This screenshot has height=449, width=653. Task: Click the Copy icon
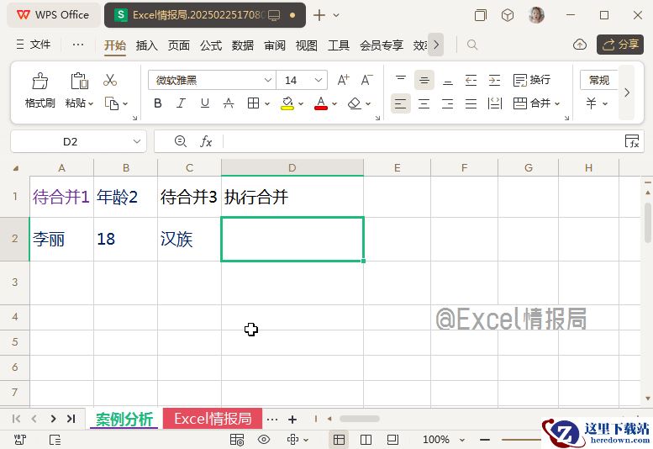(112, 103)
